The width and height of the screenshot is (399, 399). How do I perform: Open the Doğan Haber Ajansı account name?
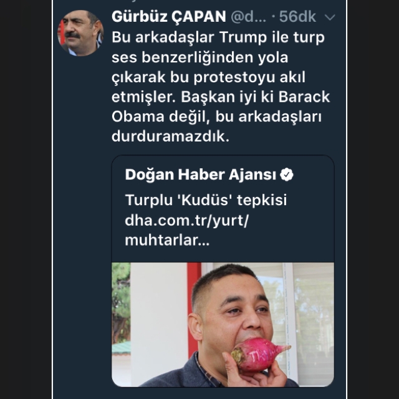coord(201,175)
